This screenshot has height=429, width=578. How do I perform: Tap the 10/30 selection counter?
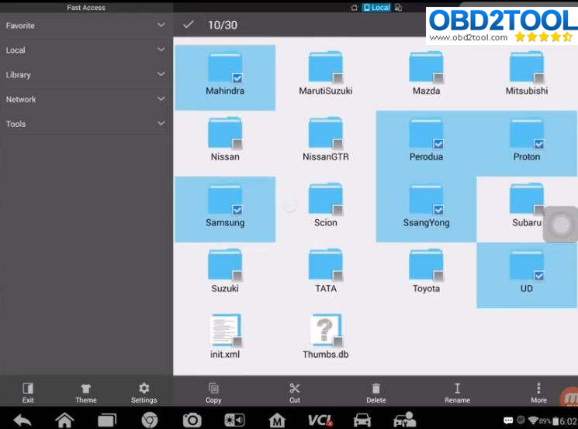[x=223, y=25]
